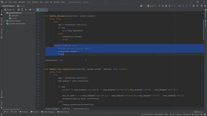Update project with blue Git arrow

click(183, 6)
